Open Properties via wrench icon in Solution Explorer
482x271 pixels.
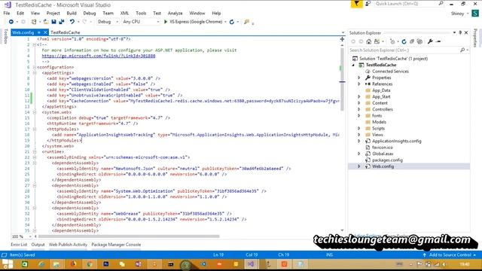430,41
